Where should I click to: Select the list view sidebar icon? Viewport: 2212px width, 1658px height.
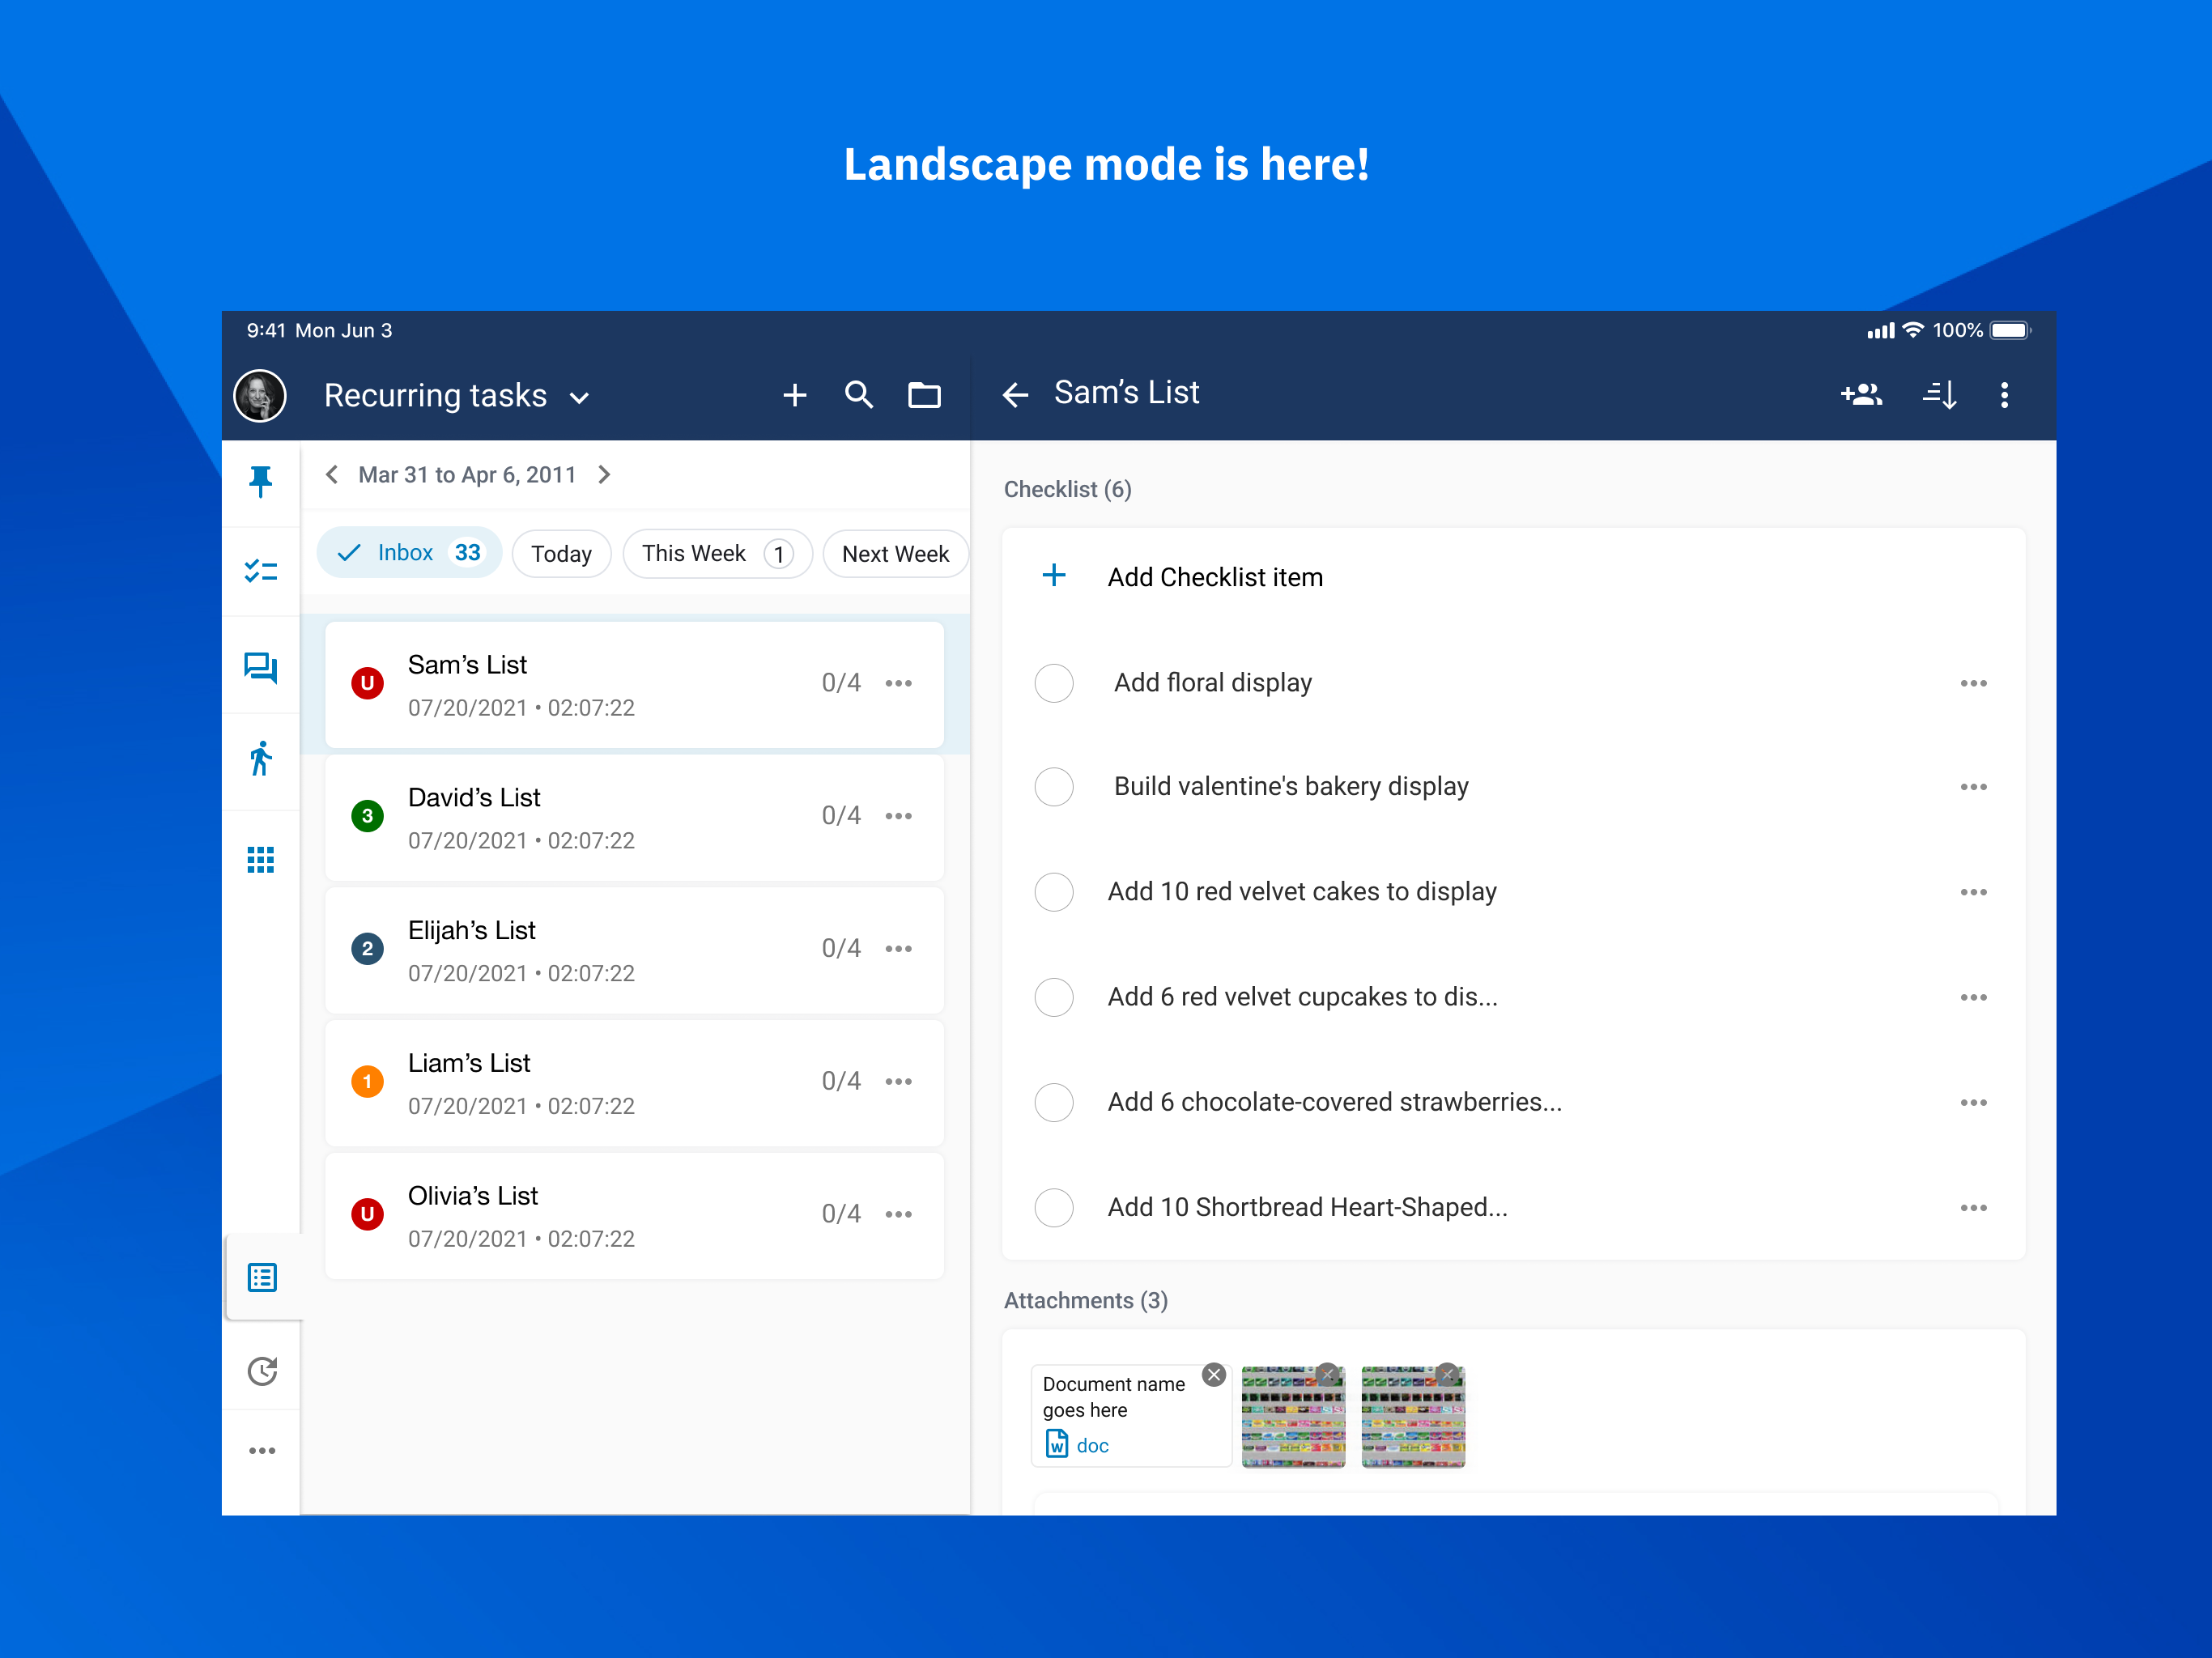coord(262,1277)
